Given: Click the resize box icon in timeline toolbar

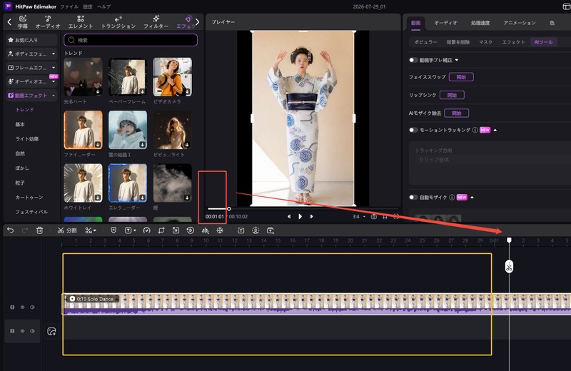Looking at the screenshot, I should click(176, 230).
